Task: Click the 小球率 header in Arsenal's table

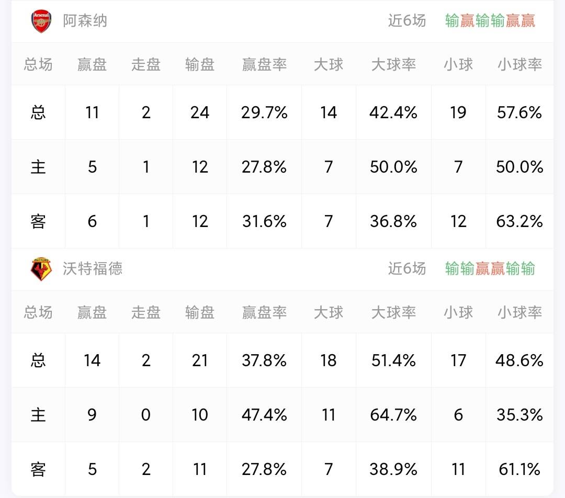Action: tap(519, 64)
